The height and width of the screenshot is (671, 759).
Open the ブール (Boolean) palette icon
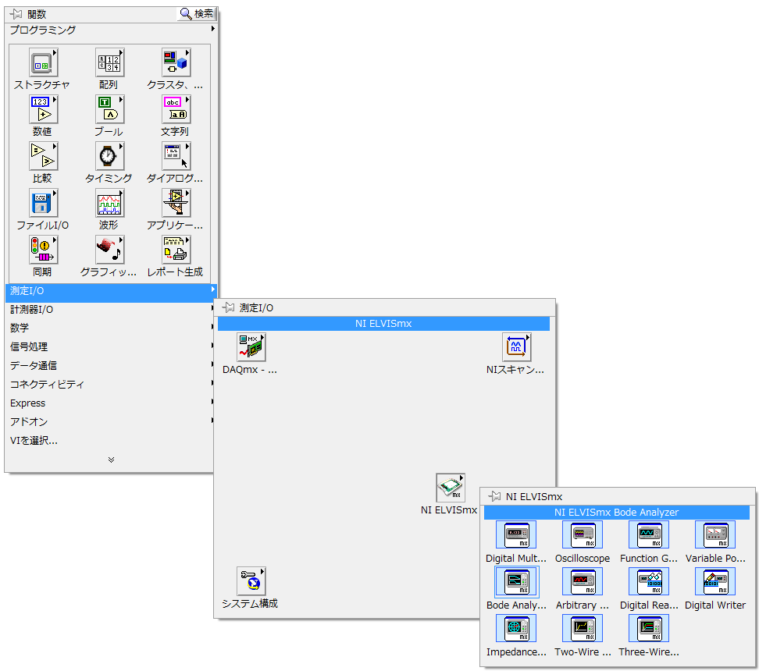coord(109,110)
